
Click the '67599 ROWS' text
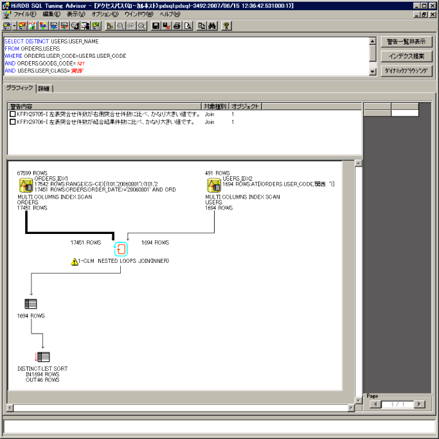tap(32, 173)
